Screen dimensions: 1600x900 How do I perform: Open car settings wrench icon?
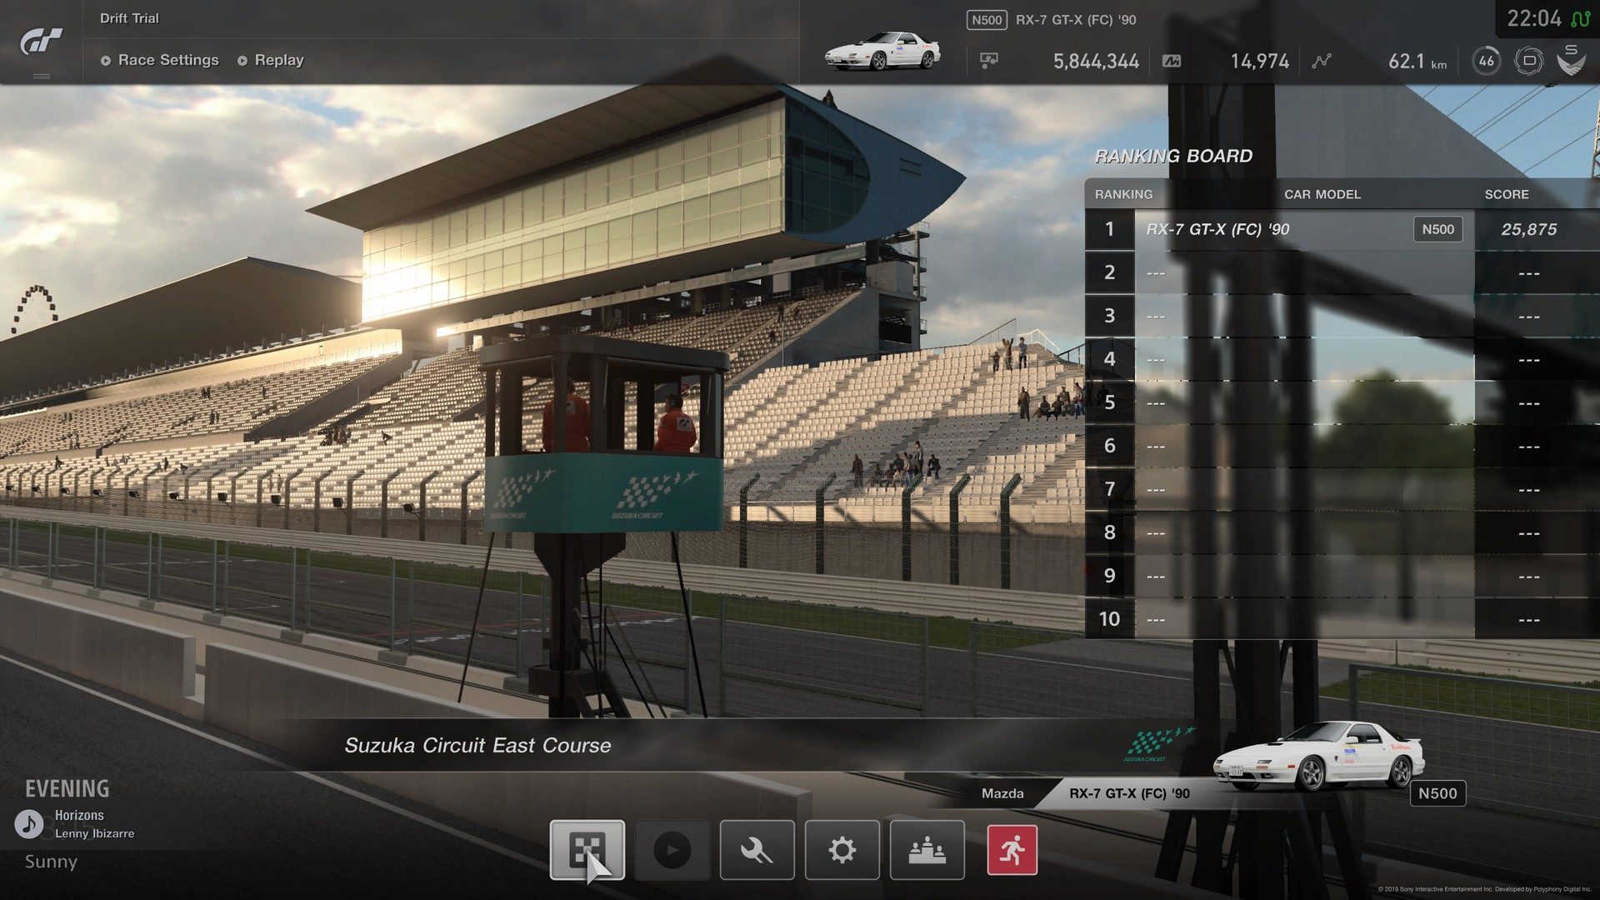(757, 850)
